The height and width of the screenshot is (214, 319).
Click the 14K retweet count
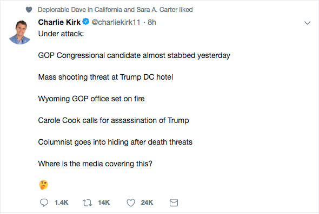104,203
